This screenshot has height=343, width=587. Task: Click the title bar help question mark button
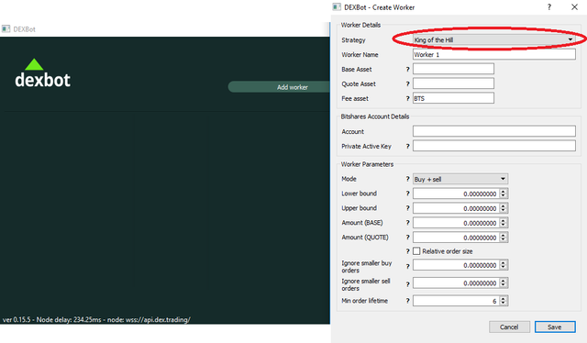click(549, 7)
